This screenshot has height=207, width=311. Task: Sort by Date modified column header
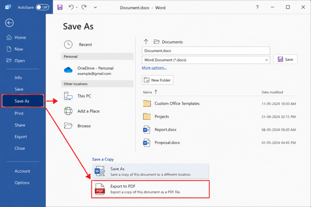272,92
